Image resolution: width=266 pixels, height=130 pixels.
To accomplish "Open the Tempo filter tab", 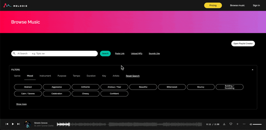I will click(x=76, y=76).
